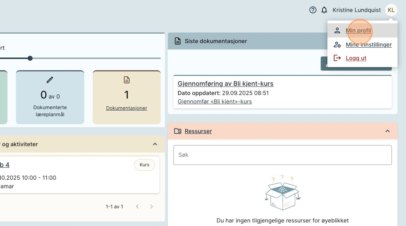This screenshot has height=226, width=406.
Task: Click the Siste dokumentasjoner document icon
Action: pyautogui.click(x=178, y=41)
